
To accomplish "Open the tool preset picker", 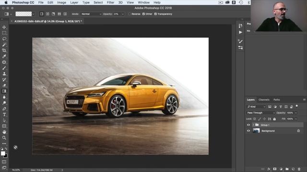I will (8, 14).
